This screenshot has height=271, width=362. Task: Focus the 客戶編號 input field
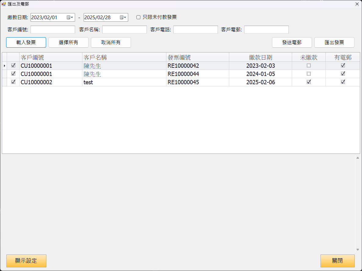pyautogui.click(x=53, y=30)
